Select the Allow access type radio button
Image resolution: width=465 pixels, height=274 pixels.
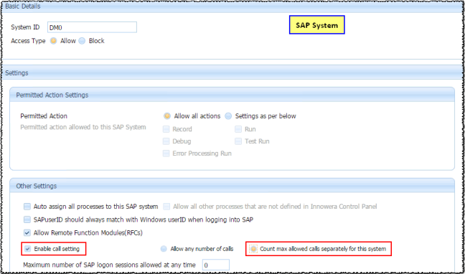[53, 41]
